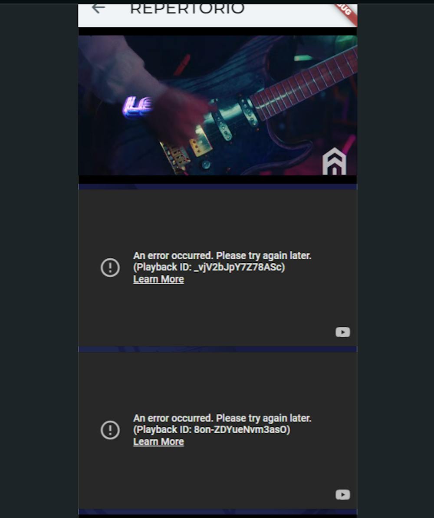The width and height of the screenshot is (434, 518).
Task: Go back using the arrow beside REPERTORIO
Action: [x=99, y=8]
